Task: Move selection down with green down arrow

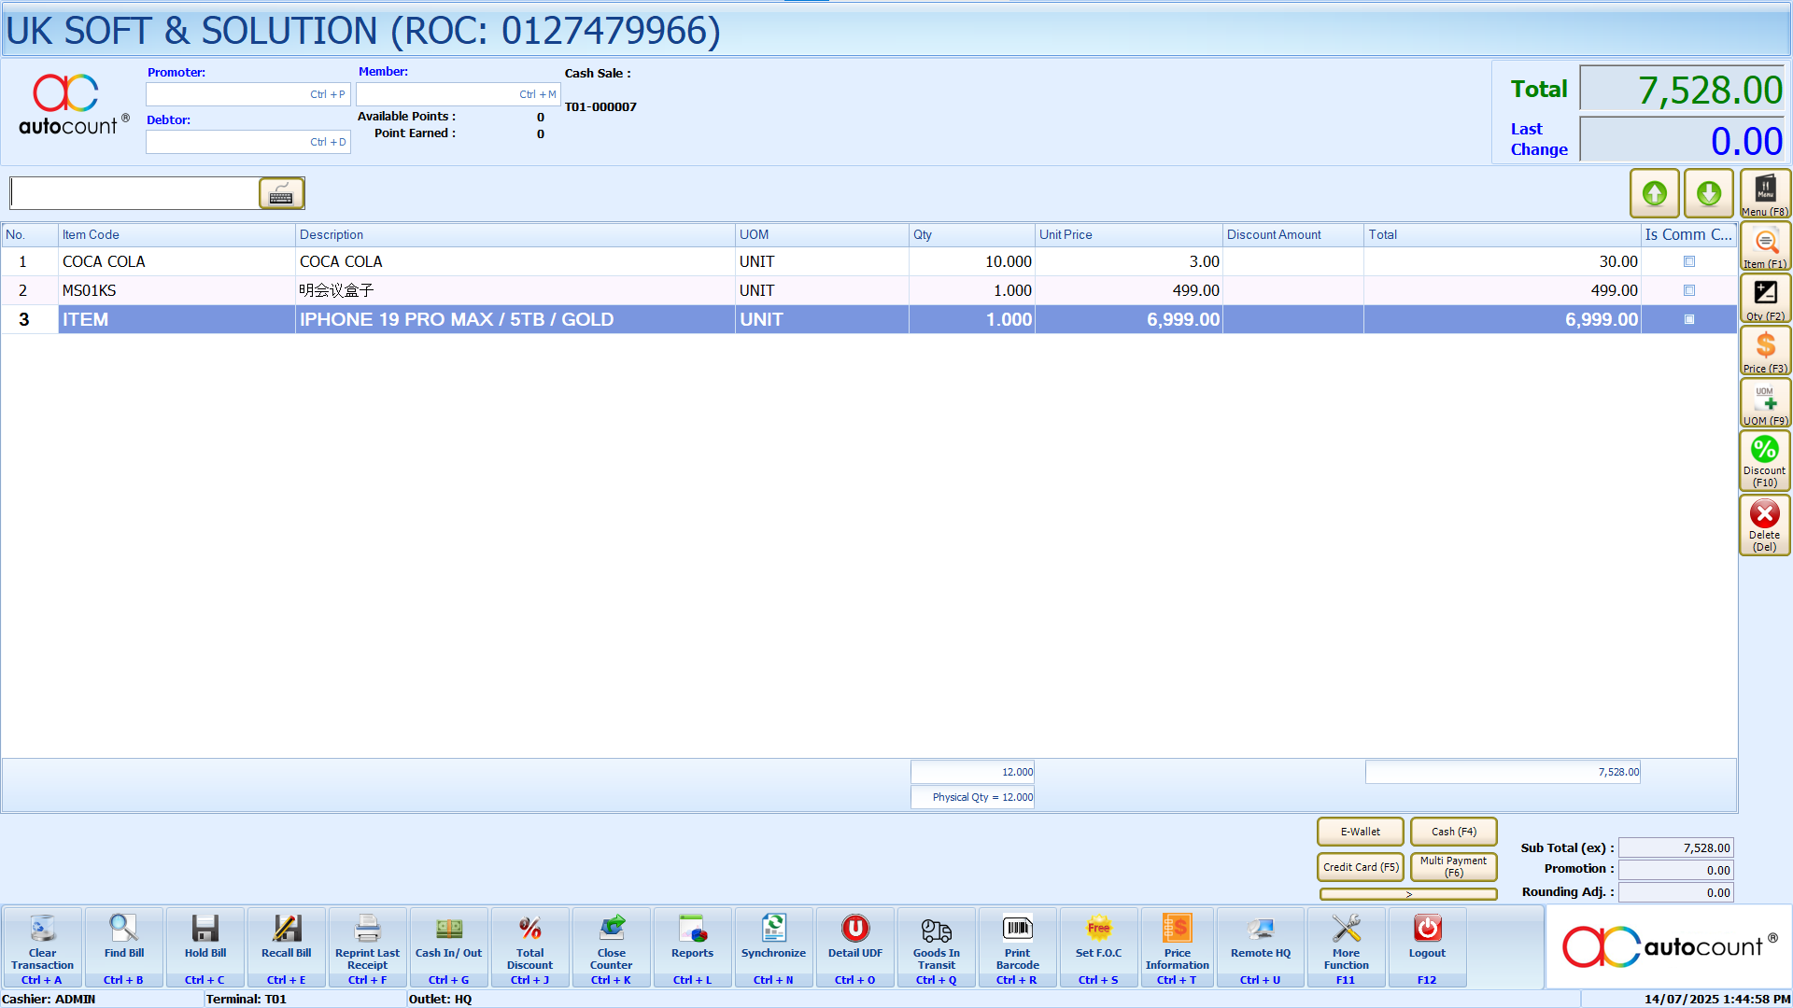Action: coord(1708,193)
